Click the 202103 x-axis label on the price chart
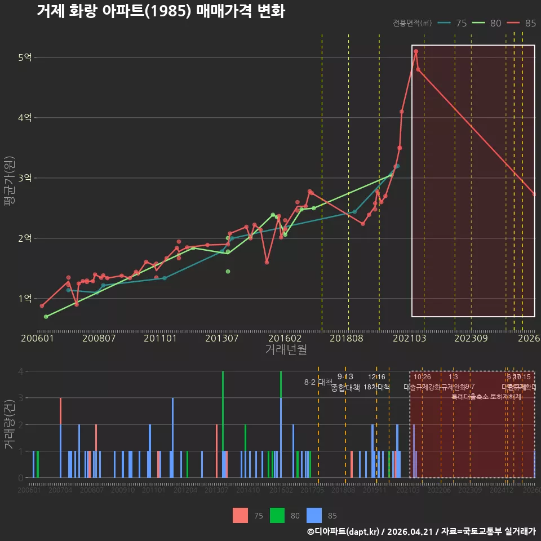Image resolution: width=541 pixels, height=541 pixels. (x=409, y=338)
